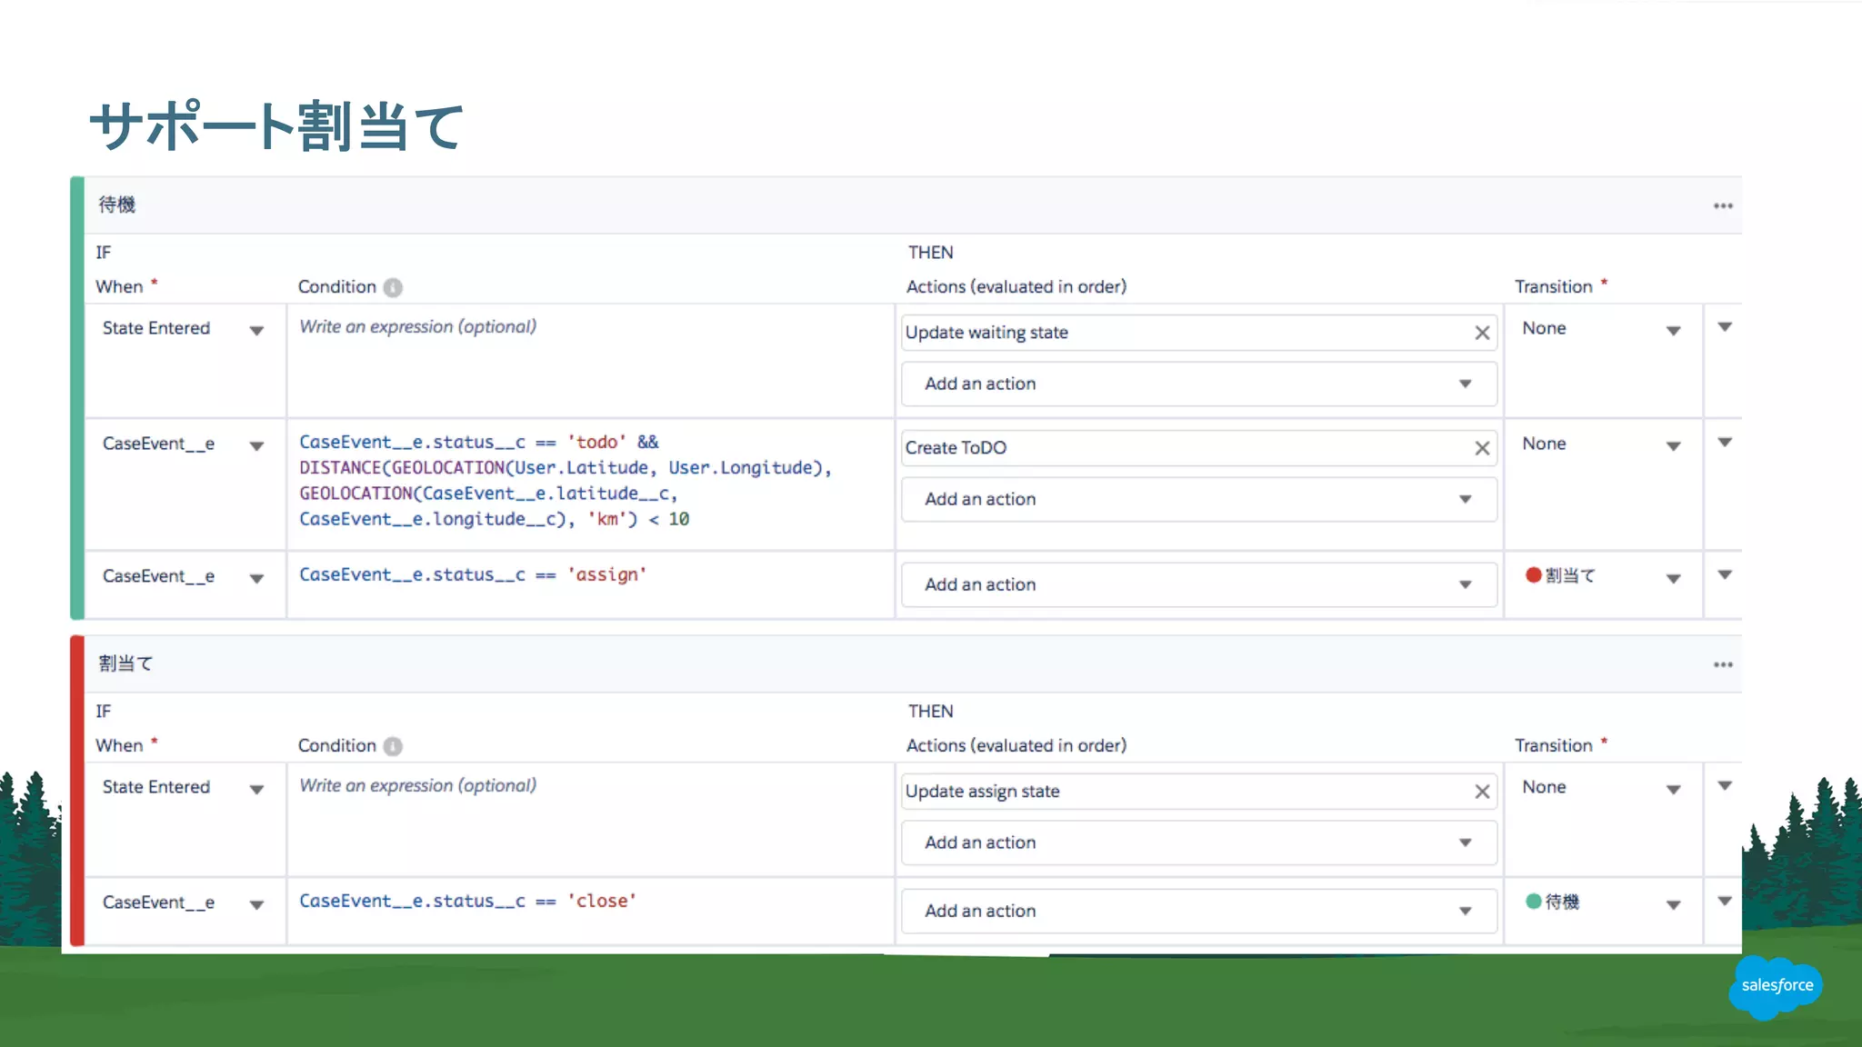
Task: Open the Condition info icon in 待機 state
Action: 393,287
